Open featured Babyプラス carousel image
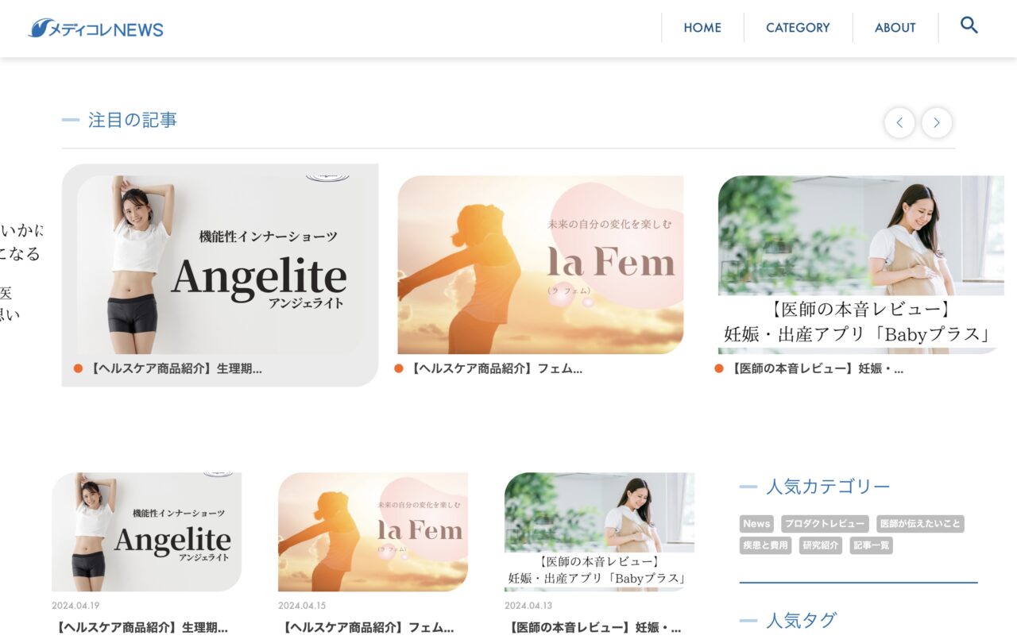Screen dimensions: 1017x643 pos(861,264)
